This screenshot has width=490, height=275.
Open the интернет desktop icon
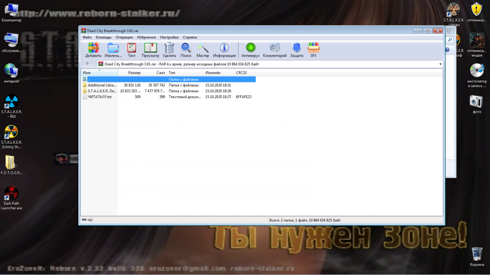point(12,73)
